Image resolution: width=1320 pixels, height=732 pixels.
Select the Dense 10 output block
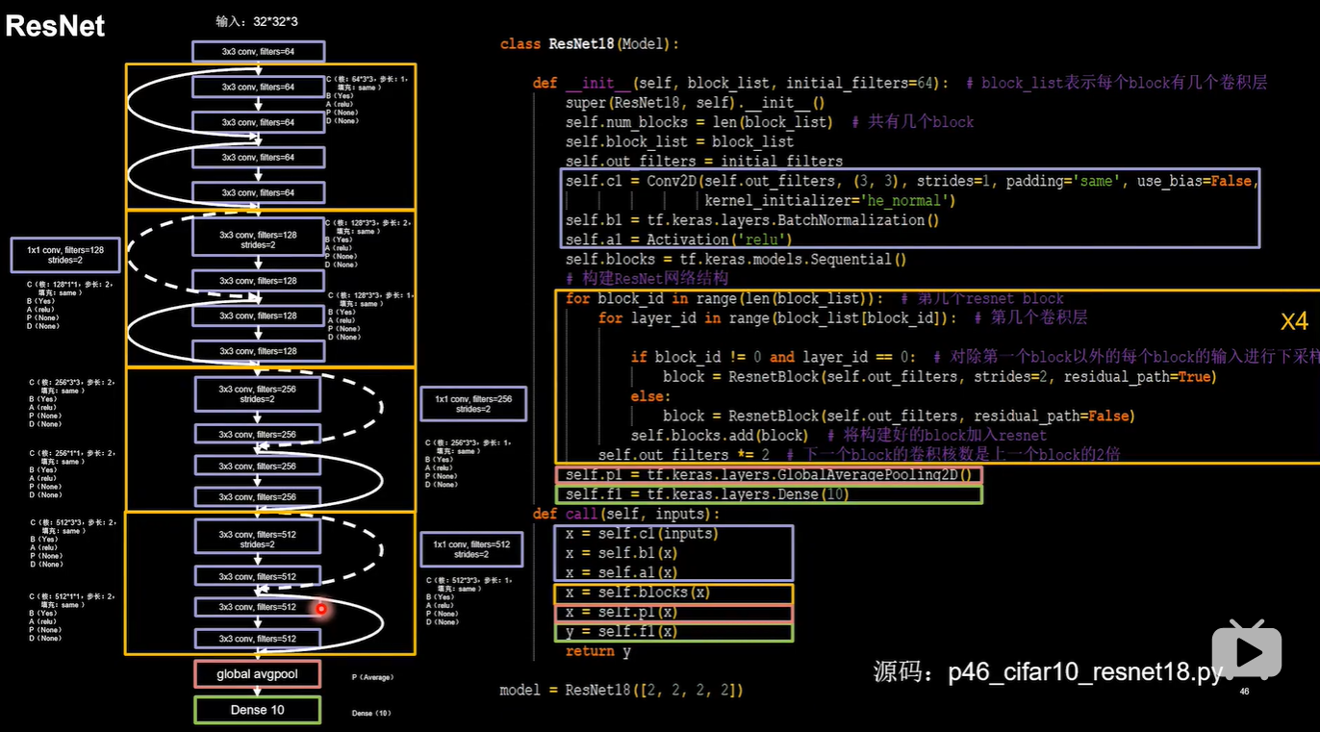tap(257, 709)
